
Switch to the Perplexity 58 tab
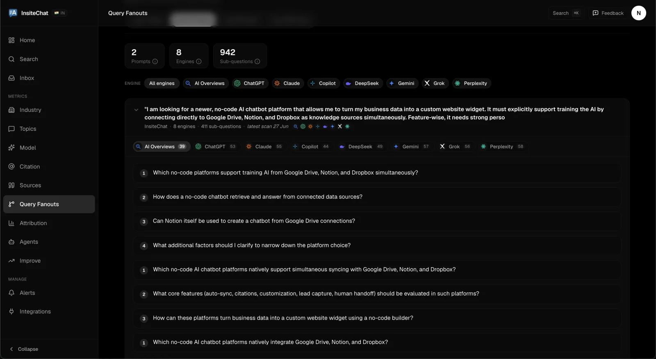coord(503,147)
